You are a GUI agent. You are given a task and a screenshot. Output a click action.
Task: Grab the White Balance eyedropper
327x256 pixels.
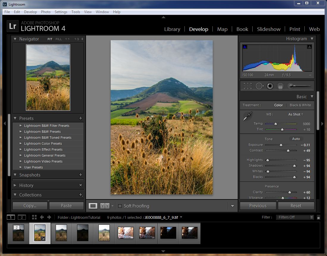[x=247, y=116]
